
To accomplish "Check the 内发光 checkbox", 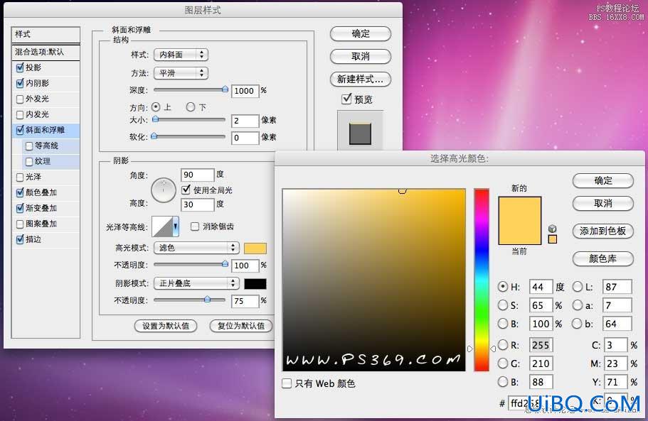I will click(x=20, y=114).
